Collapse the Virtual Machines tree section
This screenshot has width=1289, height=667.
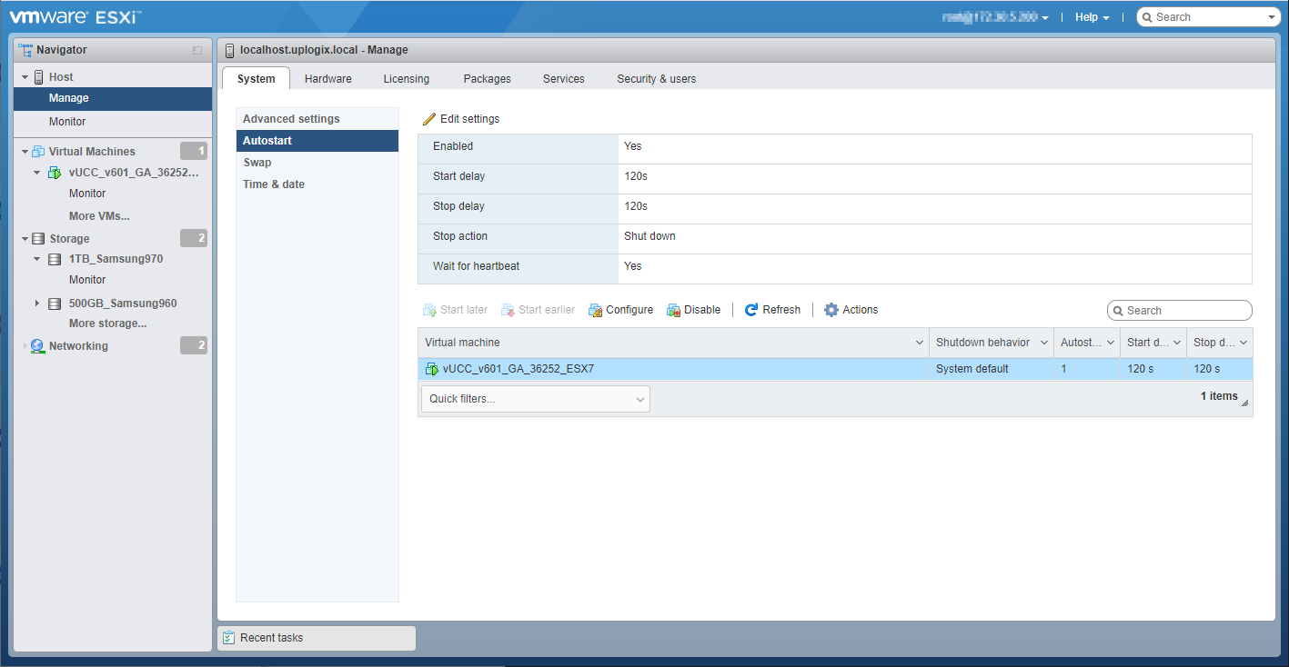(x=25, y=152)
